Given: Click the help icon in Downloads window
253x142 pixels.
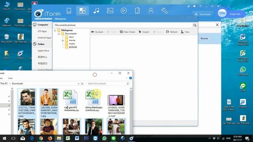Looking at the screenshot, I should 130,78.
